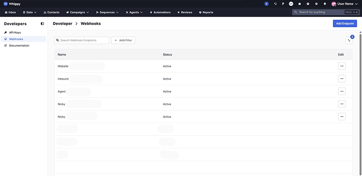362x176 pixels.
Task: Focus the Search for anything field
Action: click(326, 12)
